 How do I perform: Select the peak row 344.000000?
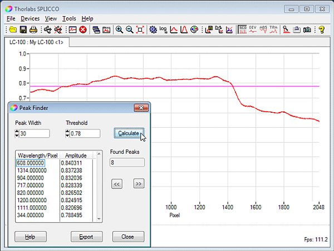[55, 215]
